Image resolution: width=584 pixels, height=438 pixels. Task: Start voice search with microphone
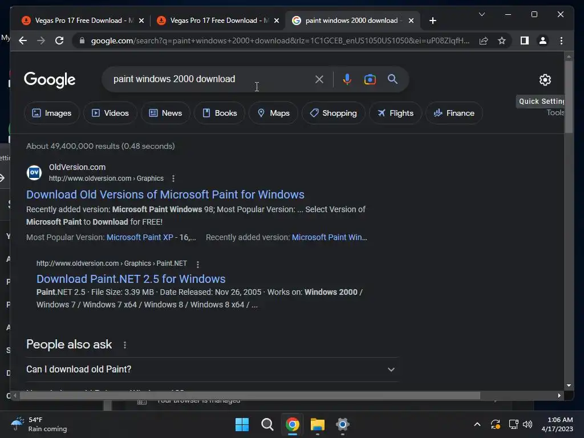pos(347,79)
